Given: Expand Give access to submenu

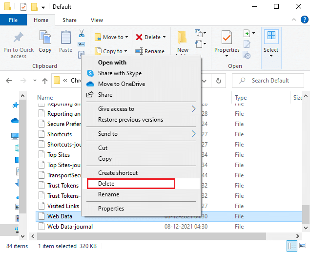Looking at the screenshot, I should (141, 109).
